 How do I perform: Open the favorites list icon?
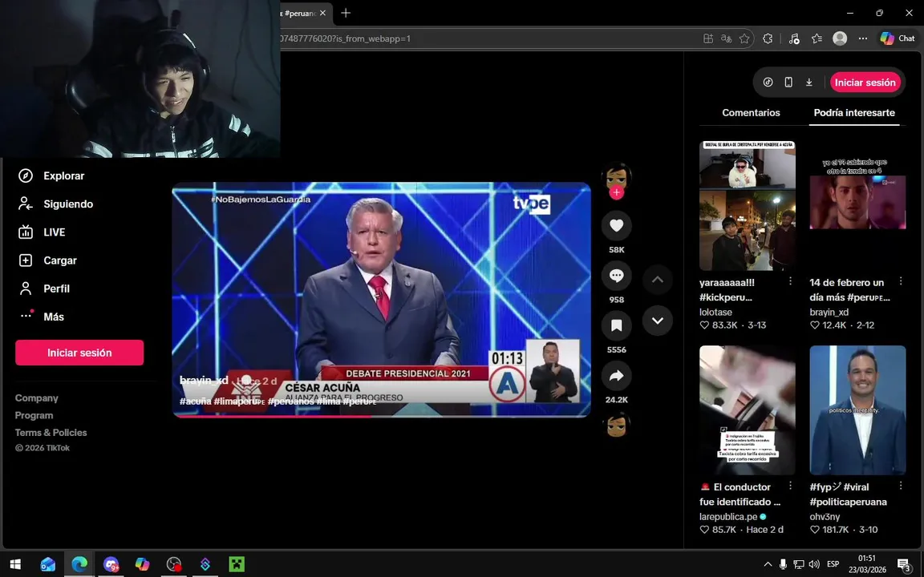pyautogui.click(x=817, y=38)
